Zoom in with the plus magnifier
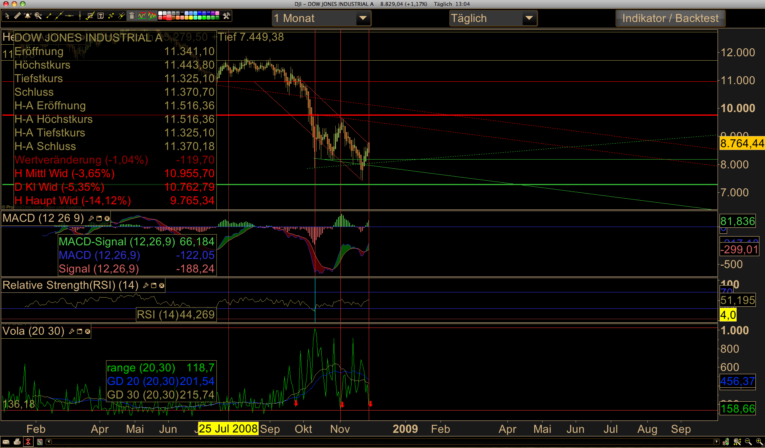 click(759, 442)
